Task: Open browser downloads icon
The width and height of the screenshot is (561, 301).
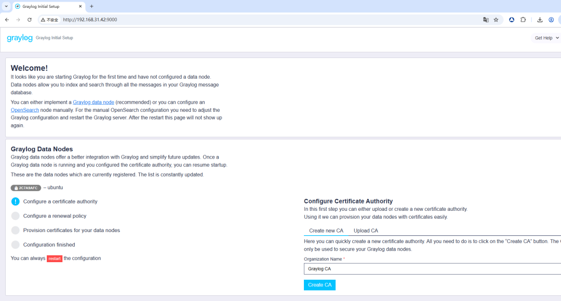Action: click(540, 20)
